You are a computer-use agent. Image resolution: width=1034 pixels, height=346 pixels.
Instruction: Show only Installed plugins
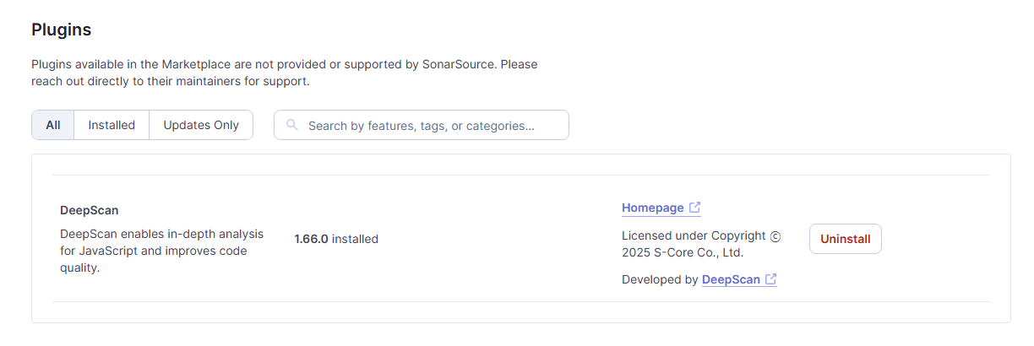point(112,125)
